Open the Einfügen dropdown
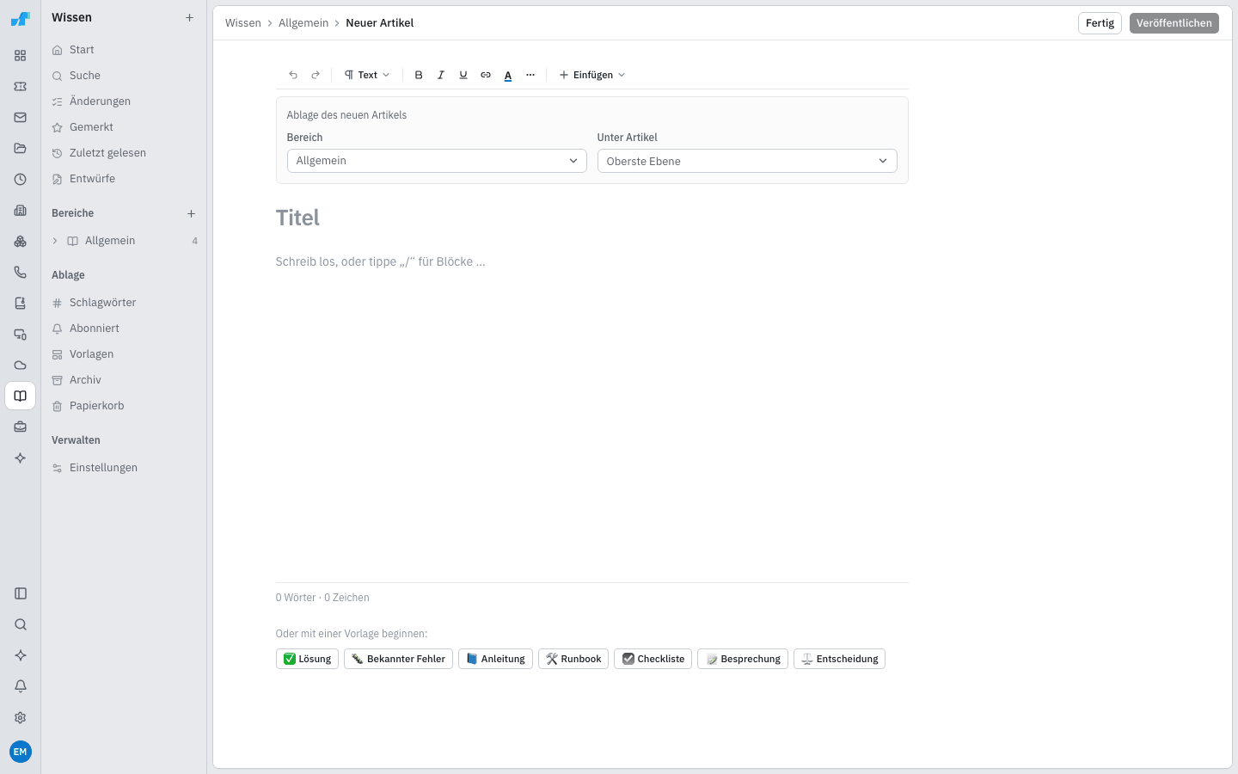Image resolution: width=1238 pixels, height=774 pixels. tap(592, 75)
